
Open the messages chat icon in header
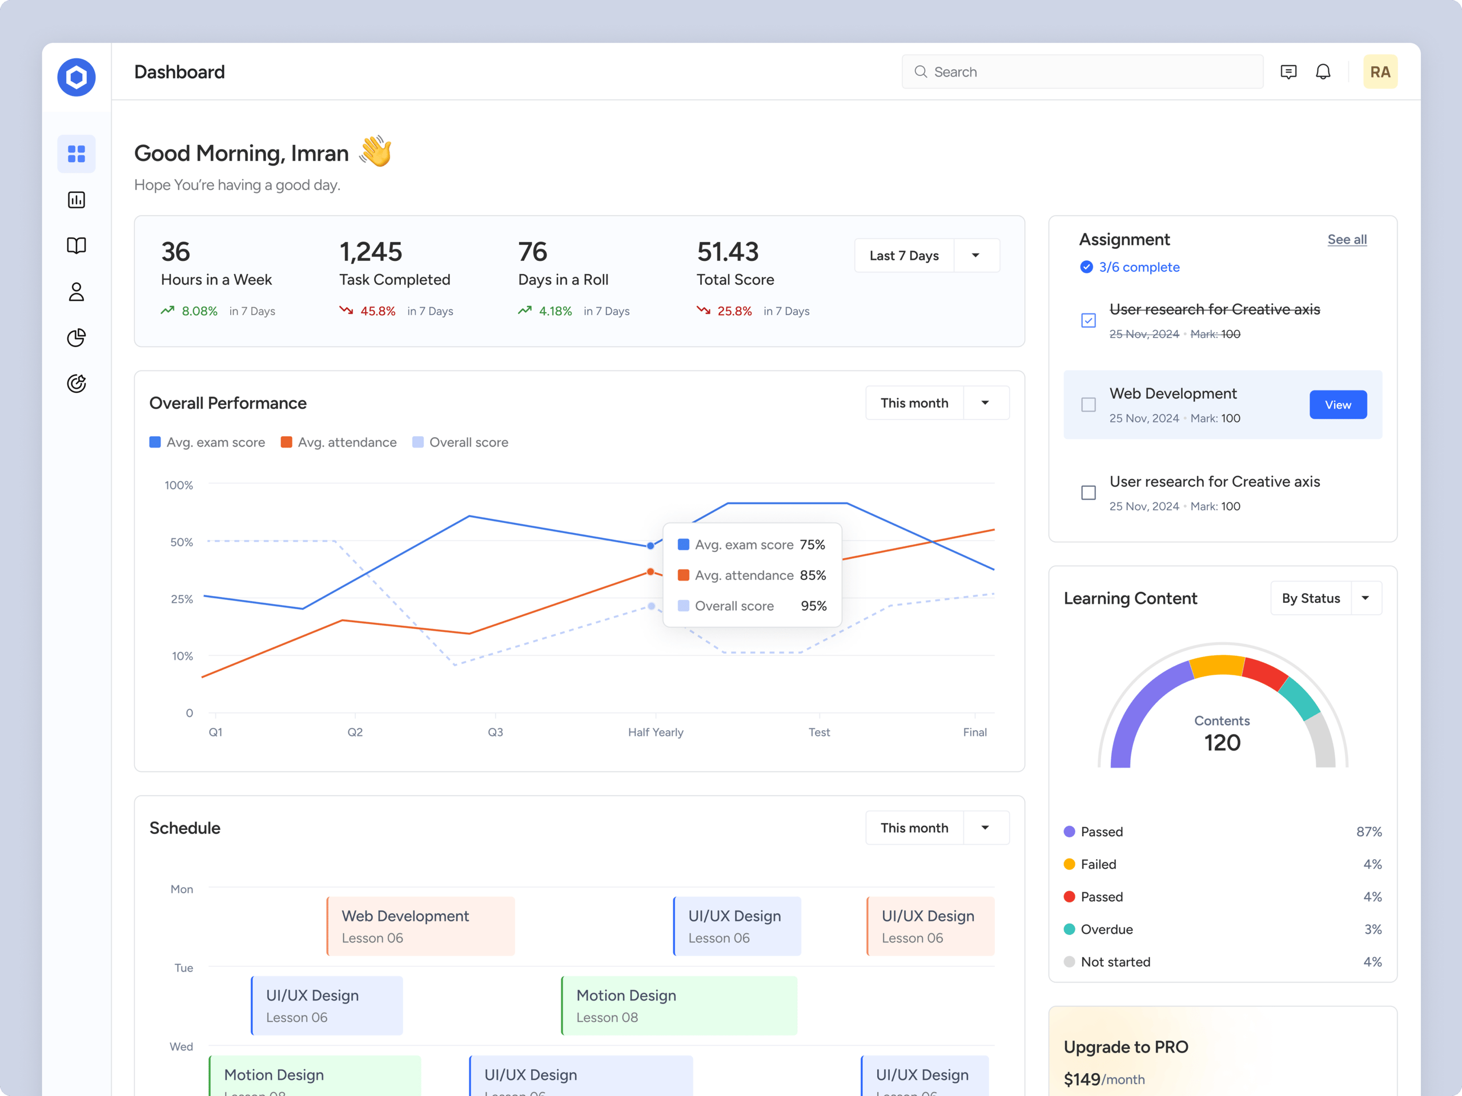tap(1288, 72)
